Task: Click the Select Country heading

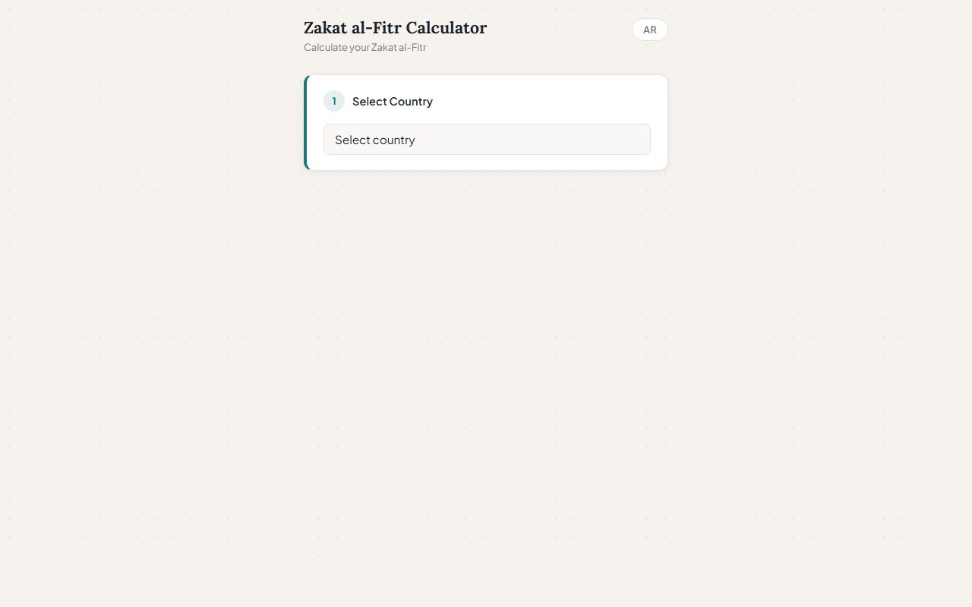Action: point(392,101)
